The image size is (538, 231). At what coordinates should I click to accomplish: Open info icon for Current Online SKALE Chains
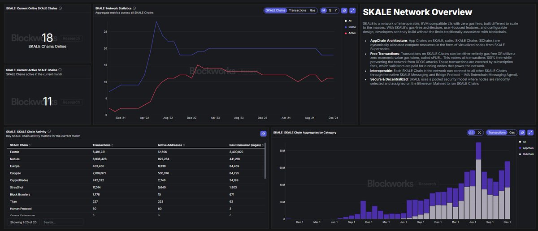pos(61,8)
